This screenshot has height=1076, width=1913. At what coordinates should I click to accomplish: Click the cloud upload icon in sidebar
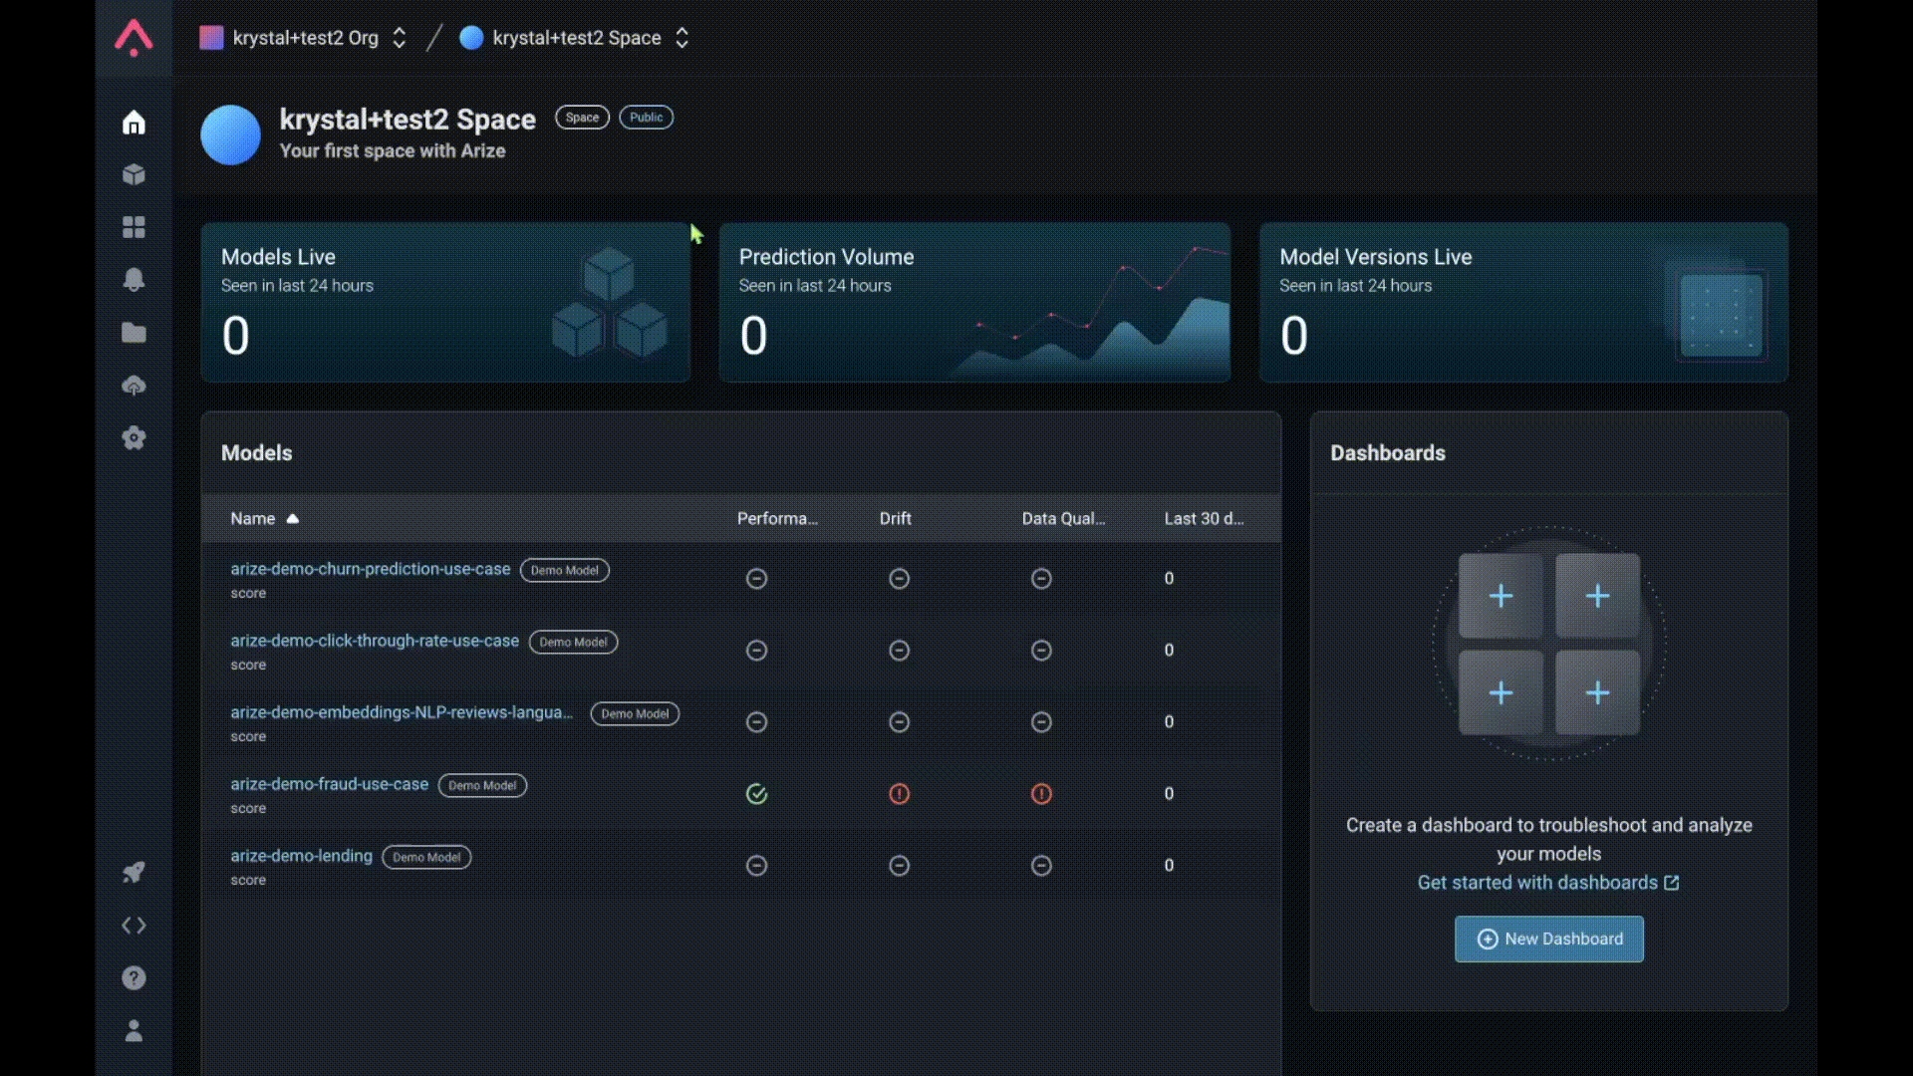tap(134, 386)
